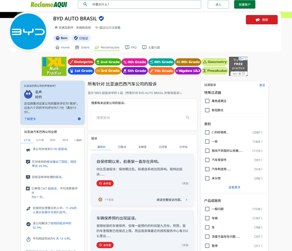This screenshot has height=251, width=292.
Task: Click the reputation face icon beside 名声 好的
Action: point(28,94)
